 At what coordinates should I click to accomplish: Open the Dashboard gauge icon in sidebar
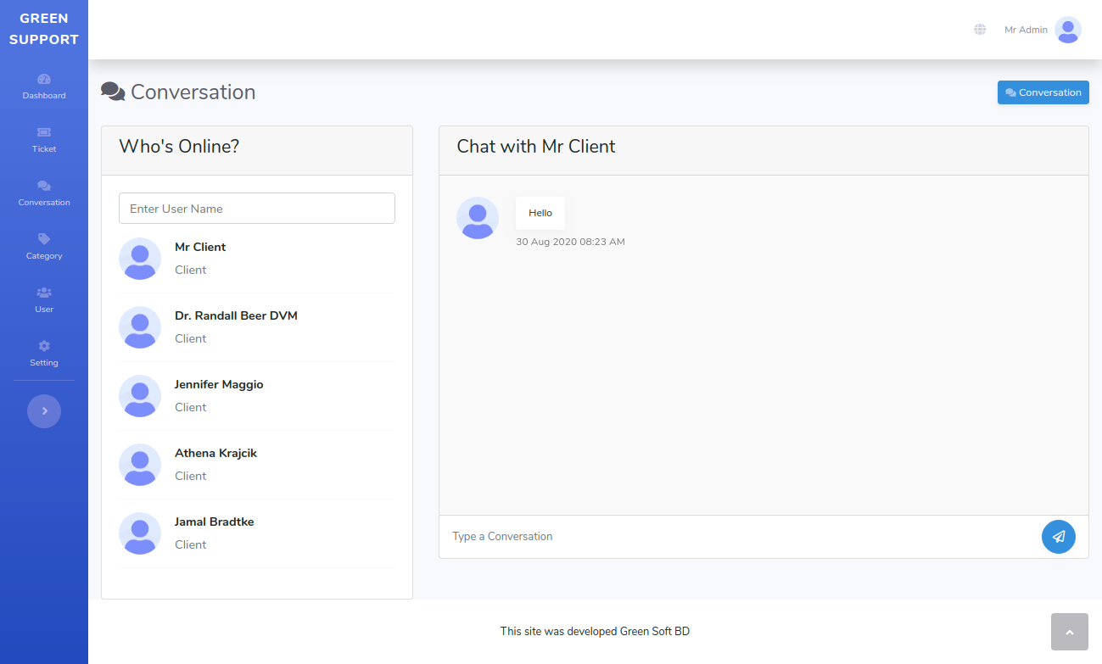pos(44,80)
